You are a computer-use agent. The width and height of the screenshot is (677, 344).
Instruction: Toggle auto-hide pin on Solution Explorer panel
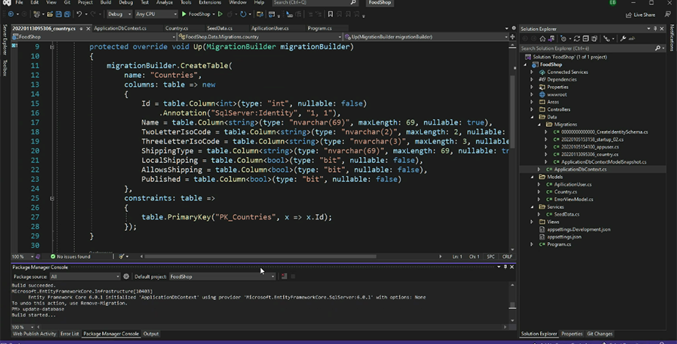(x=655, y=29)
